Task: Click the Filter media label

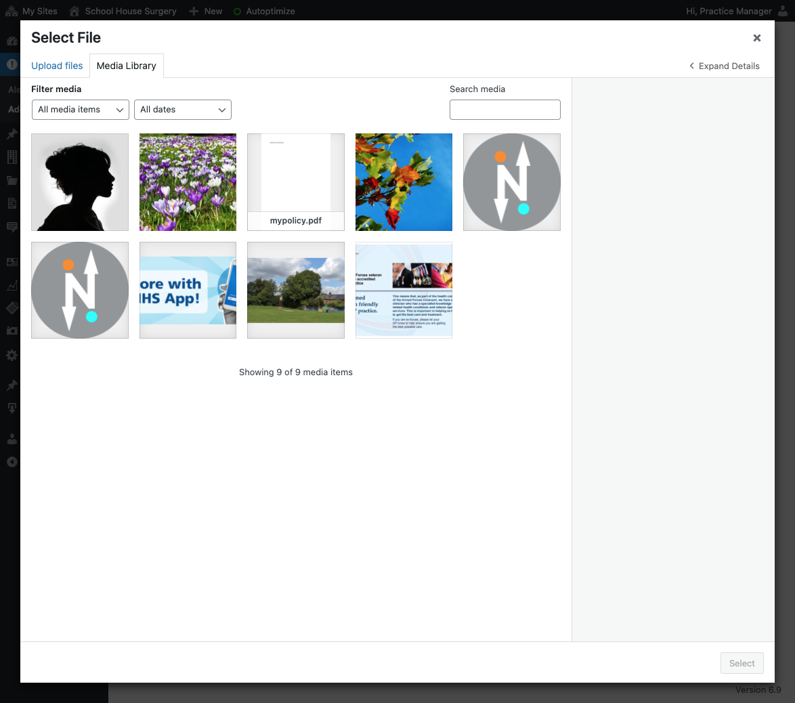Action: pyautogui.click(x=56, y=89)
